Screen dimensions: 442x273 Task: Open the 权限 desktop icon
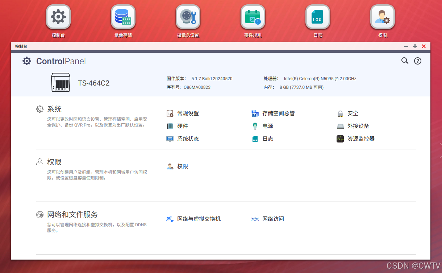383,17
